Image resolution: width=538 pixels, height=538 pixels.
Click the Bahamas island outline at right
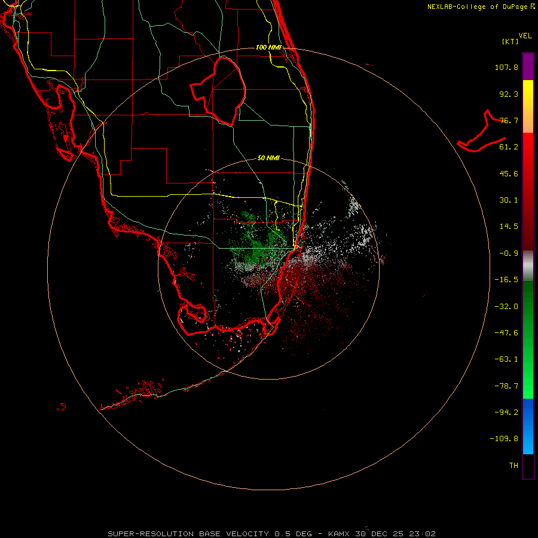pyautogui.click(x=481, y=131)
